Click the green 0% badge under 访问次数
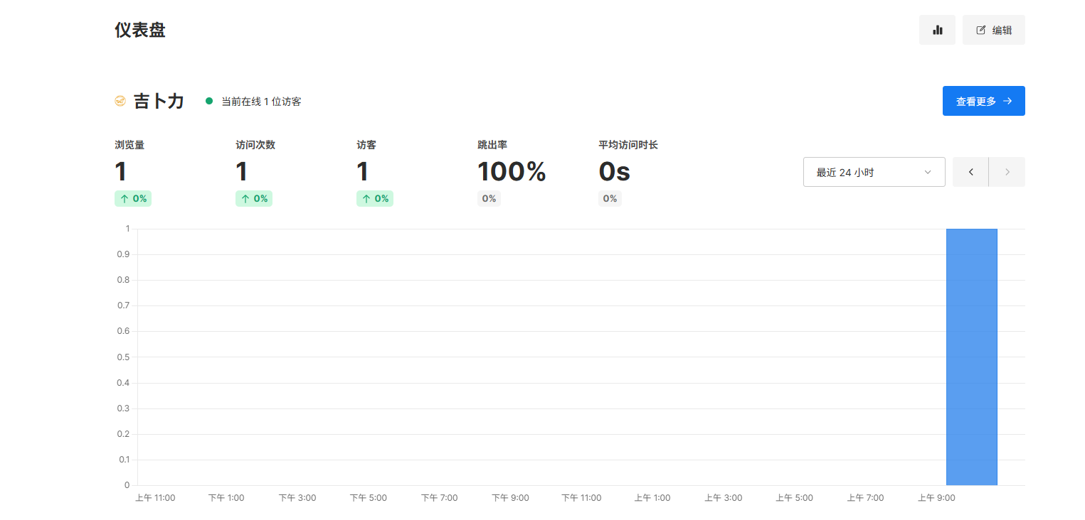Image resolution: width=1085 pixels, height=520 pixels. click(x=254, y=199)
